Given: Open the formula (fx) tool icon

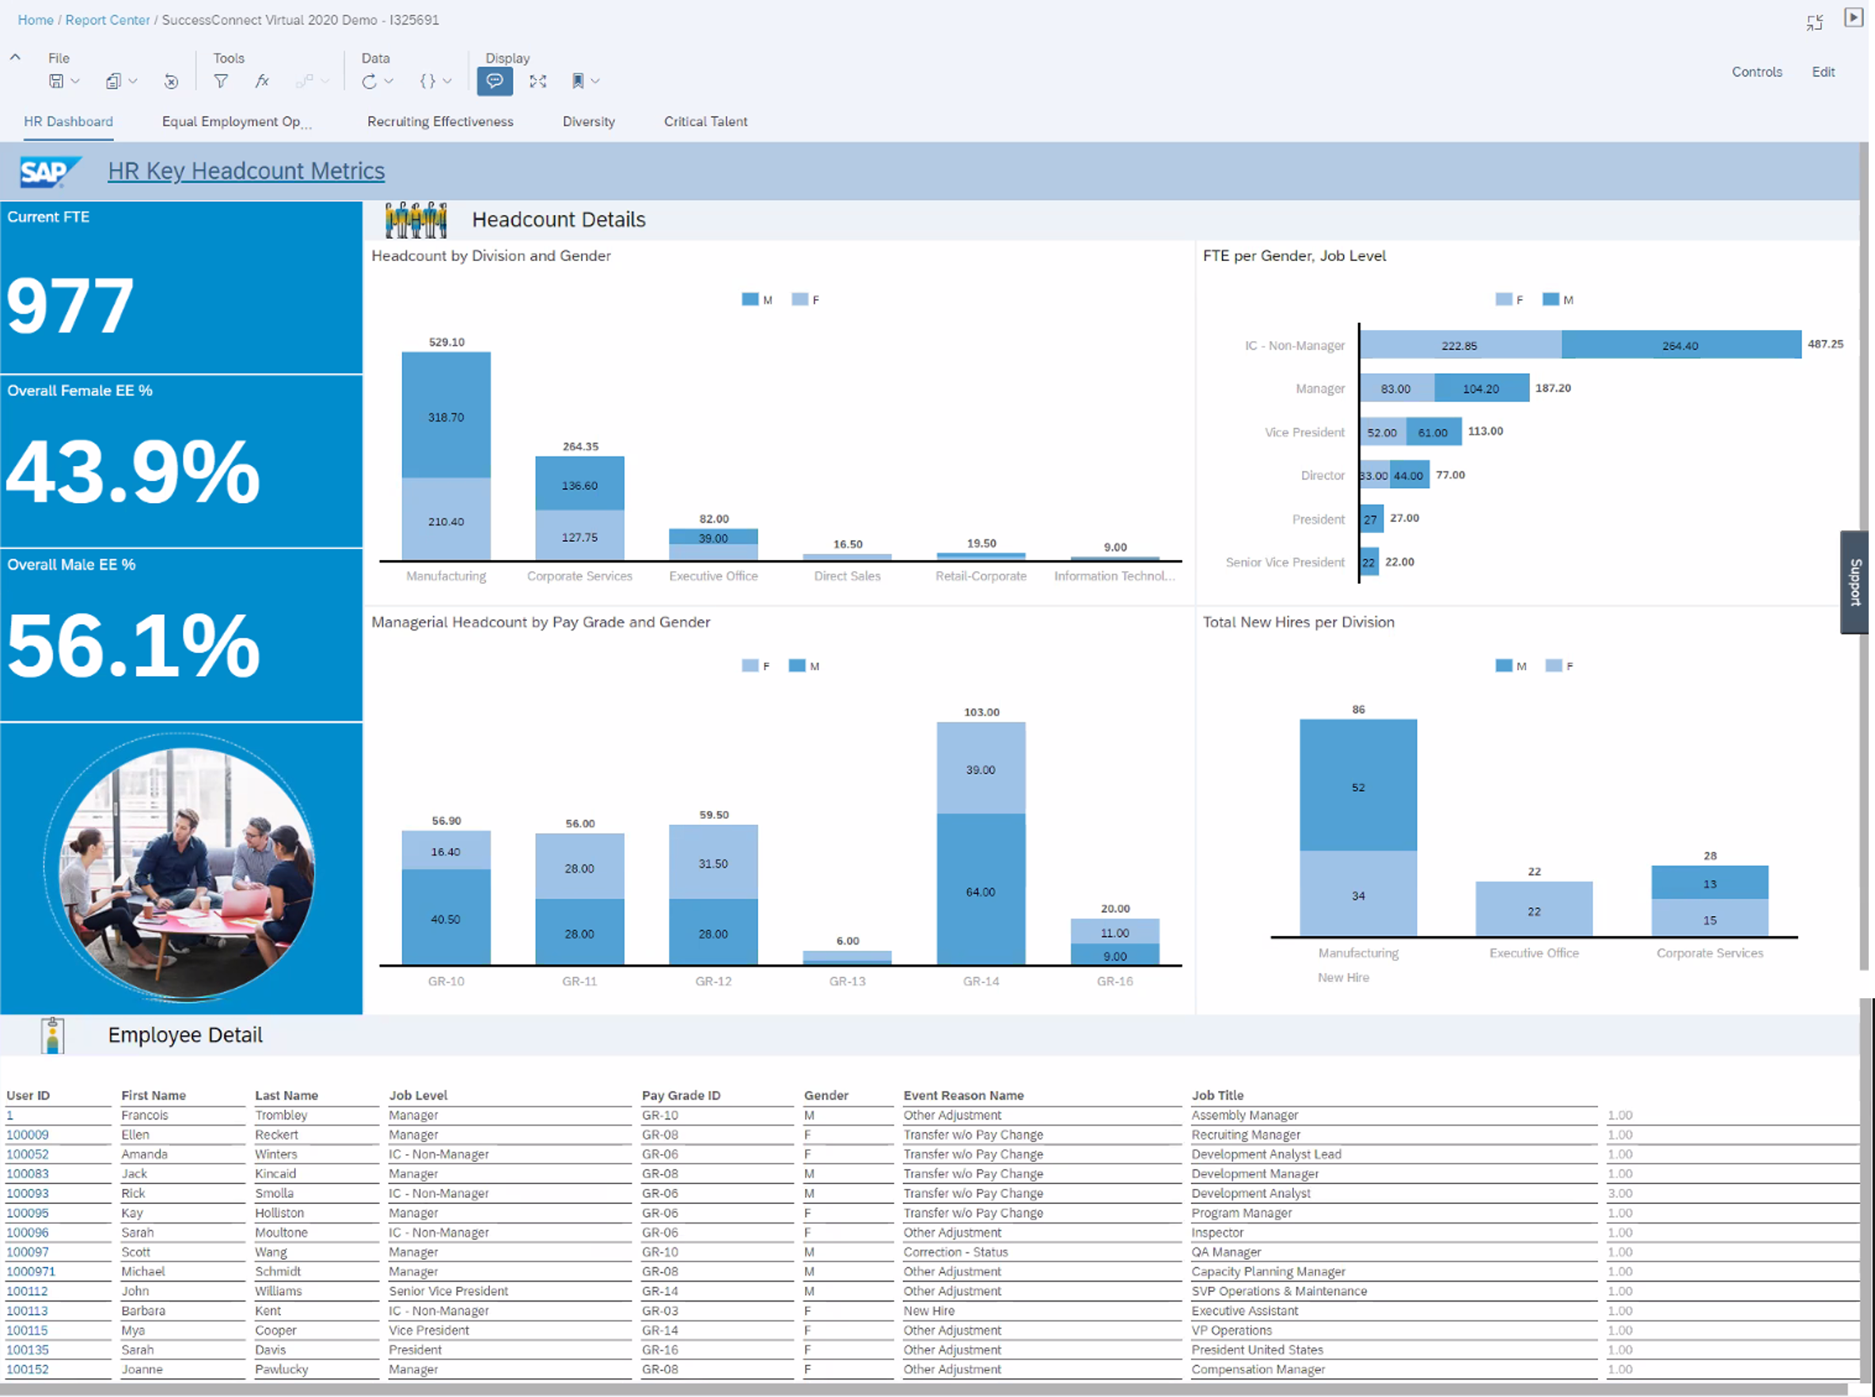Looking at the screenshot, I should pos(262,81).
